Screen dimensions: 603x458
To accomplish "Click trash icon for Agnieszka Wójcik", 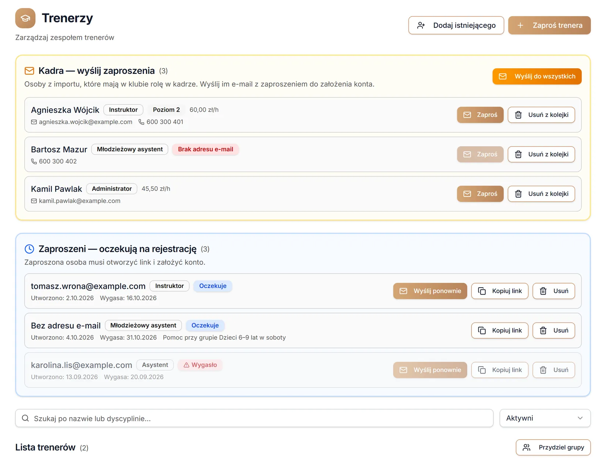I will coord(518,115).
